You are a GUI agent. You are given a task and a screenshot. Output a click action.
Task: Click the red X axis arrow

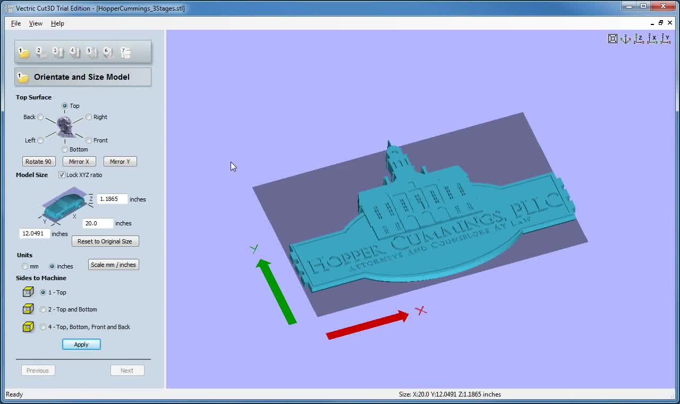(367, 325)
